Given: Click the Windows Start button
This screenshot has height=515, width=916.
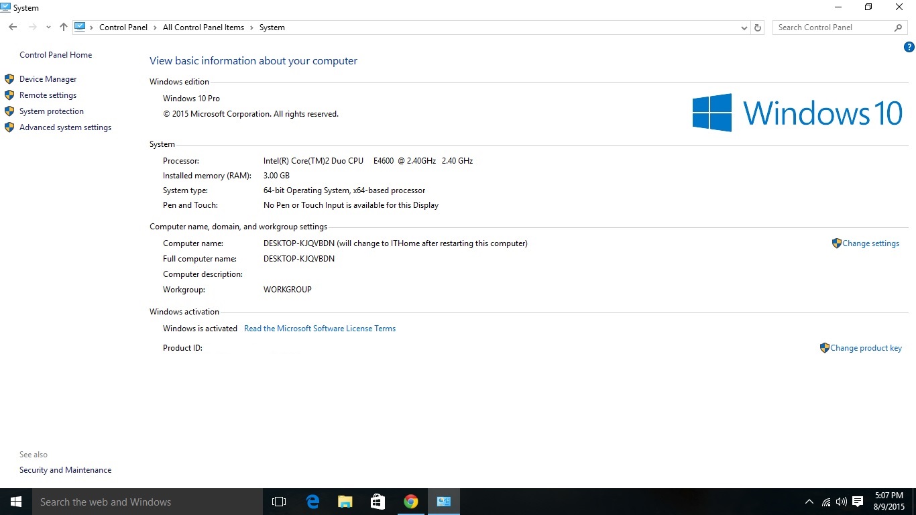Looking at the screenshot, I should [16, 502].
